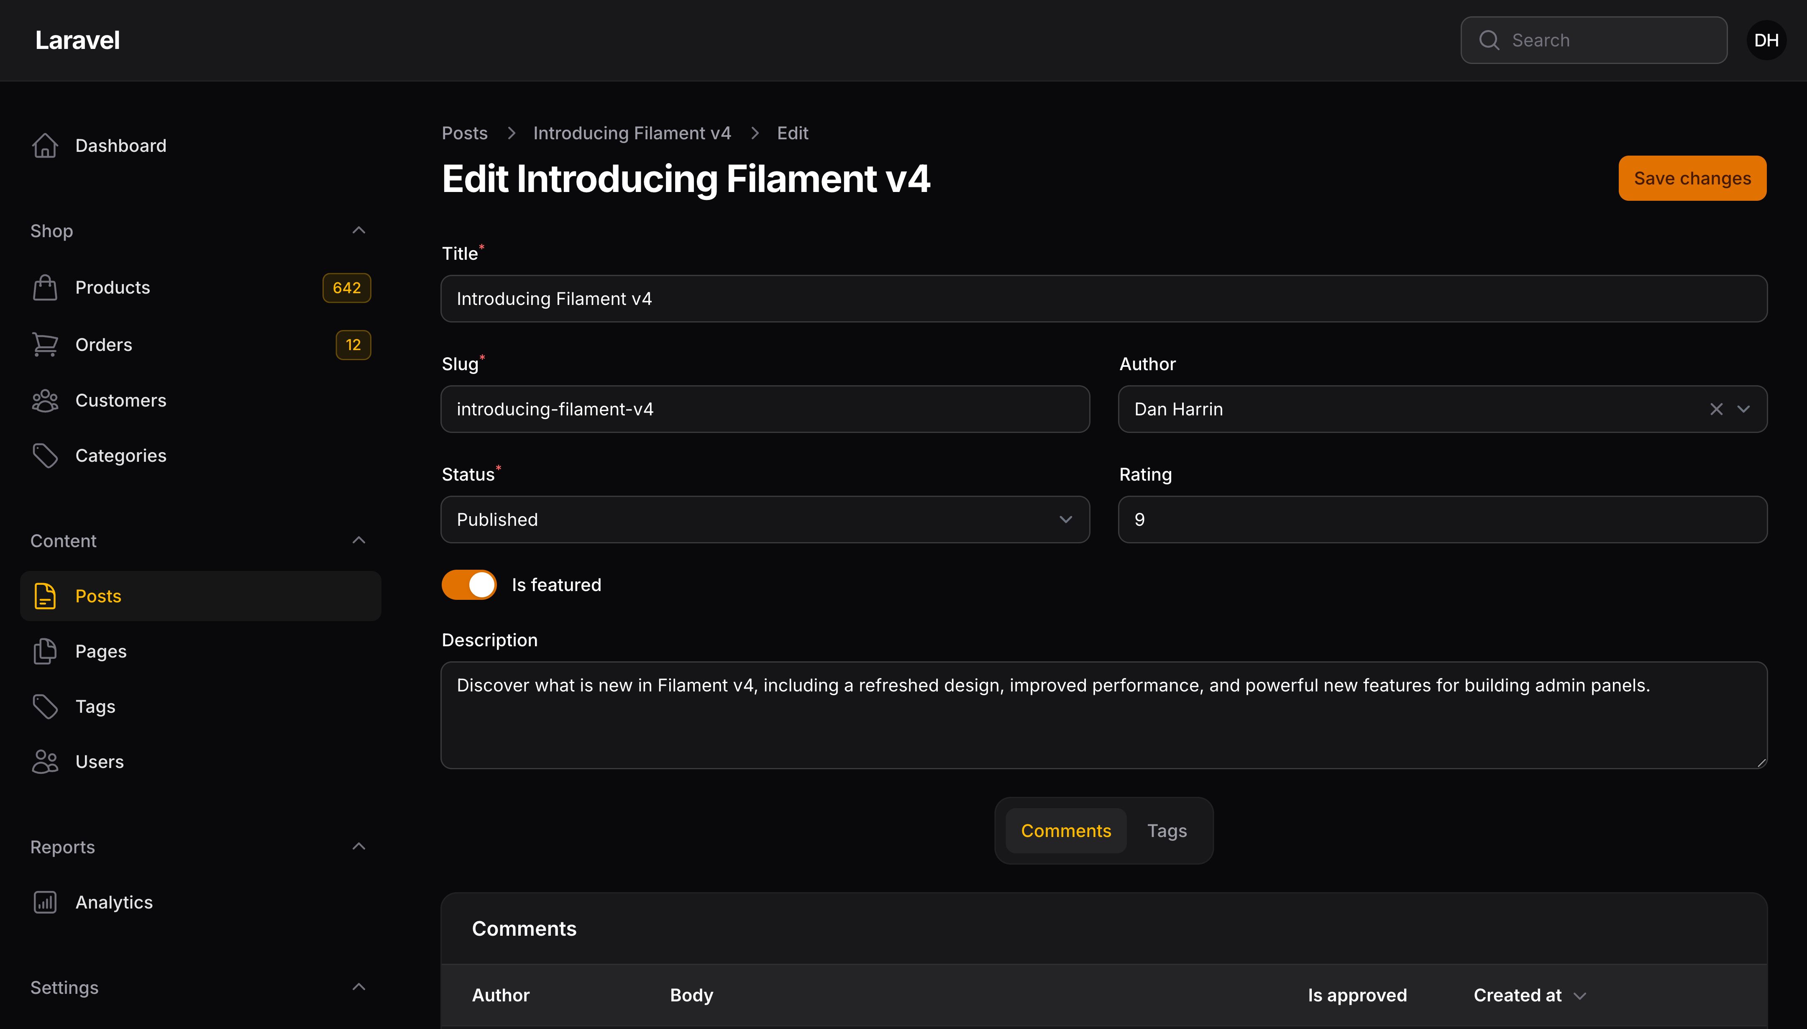Clear the Dan Harrin author selection

[1717, 409]
